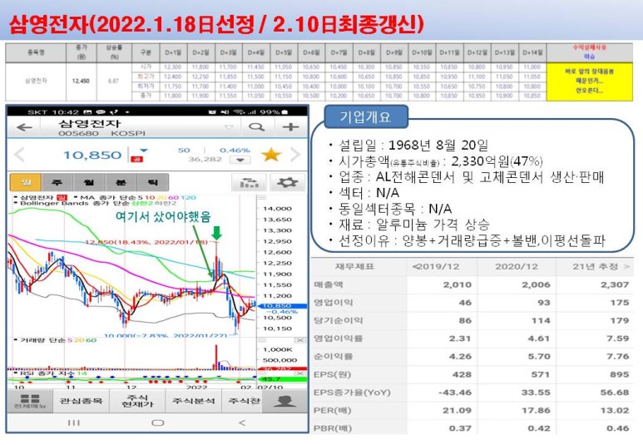The width and height of the screenshot is (643, 445).
Task: Click the 설립일 1968년 8월 20일 line
Action: pos(413,145)
